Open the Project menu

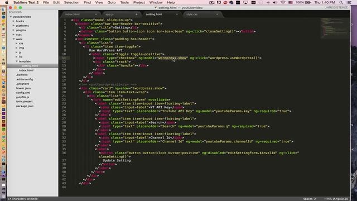tap(139, 2)
